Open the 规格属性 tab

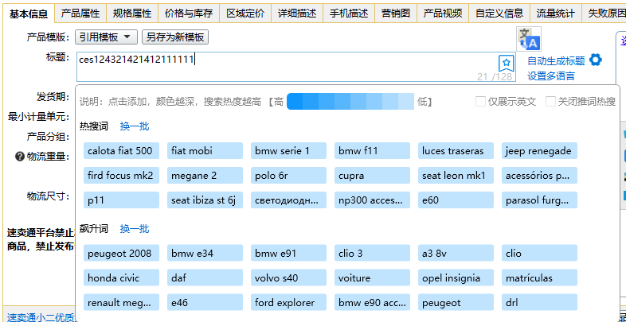tap(132, 14)
